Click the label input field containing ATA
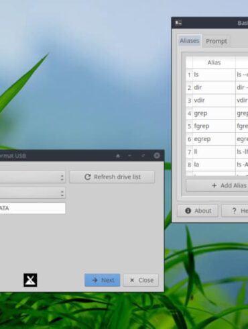The height and width of the screenshot is (329, 248). [x=32, y=208]
